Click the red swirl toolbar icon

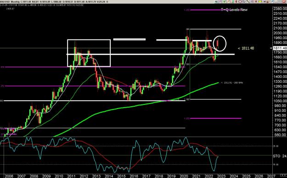point(268,2)
